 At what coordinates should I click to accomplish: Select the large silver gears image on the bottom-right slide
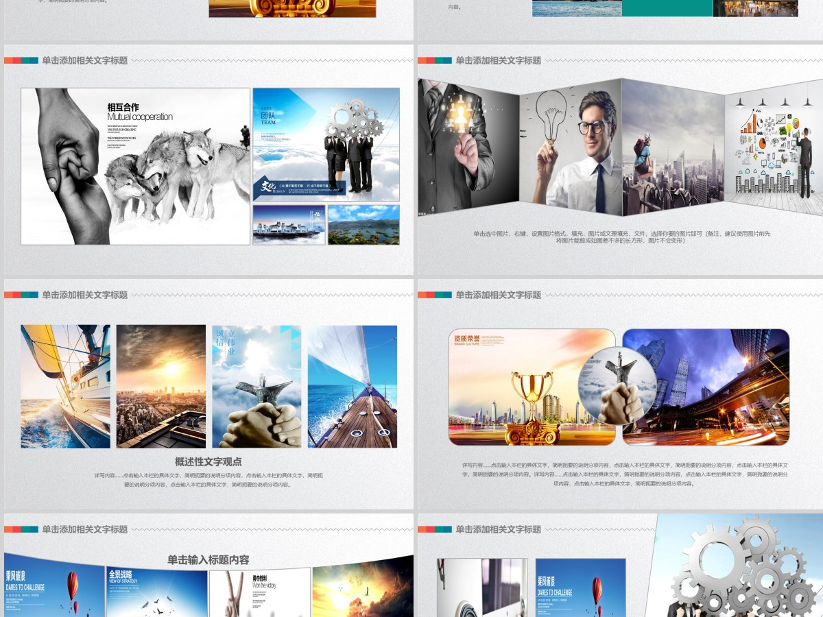click(x=737, y=566)
